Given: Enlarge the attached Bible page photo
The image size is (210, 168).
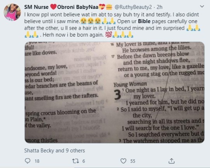Looking at the screenshot, I should click(114, 92).
